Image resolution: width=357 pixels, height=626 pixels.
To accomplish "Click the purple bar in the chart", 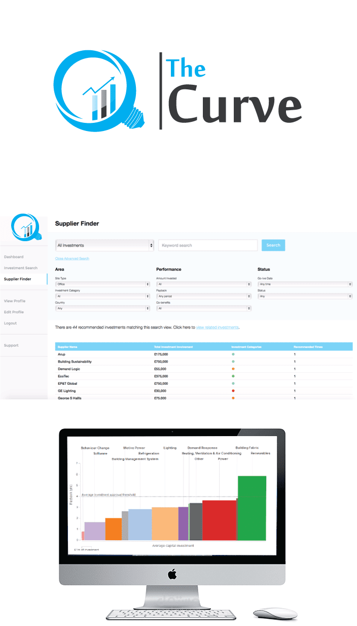I will point(184,523).
